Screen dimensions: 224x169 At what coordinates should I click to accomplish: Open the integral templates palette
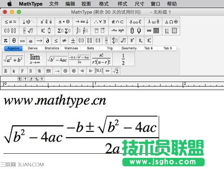82,31
